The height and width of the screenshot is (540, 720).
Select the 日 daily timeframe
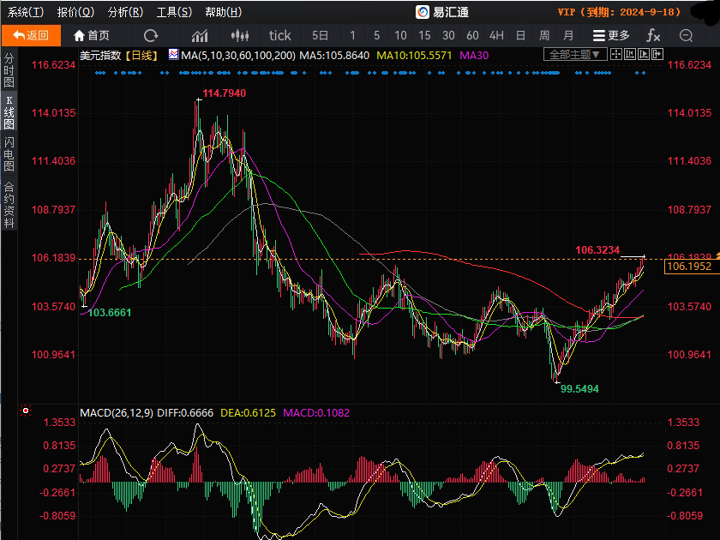[520, 35]
